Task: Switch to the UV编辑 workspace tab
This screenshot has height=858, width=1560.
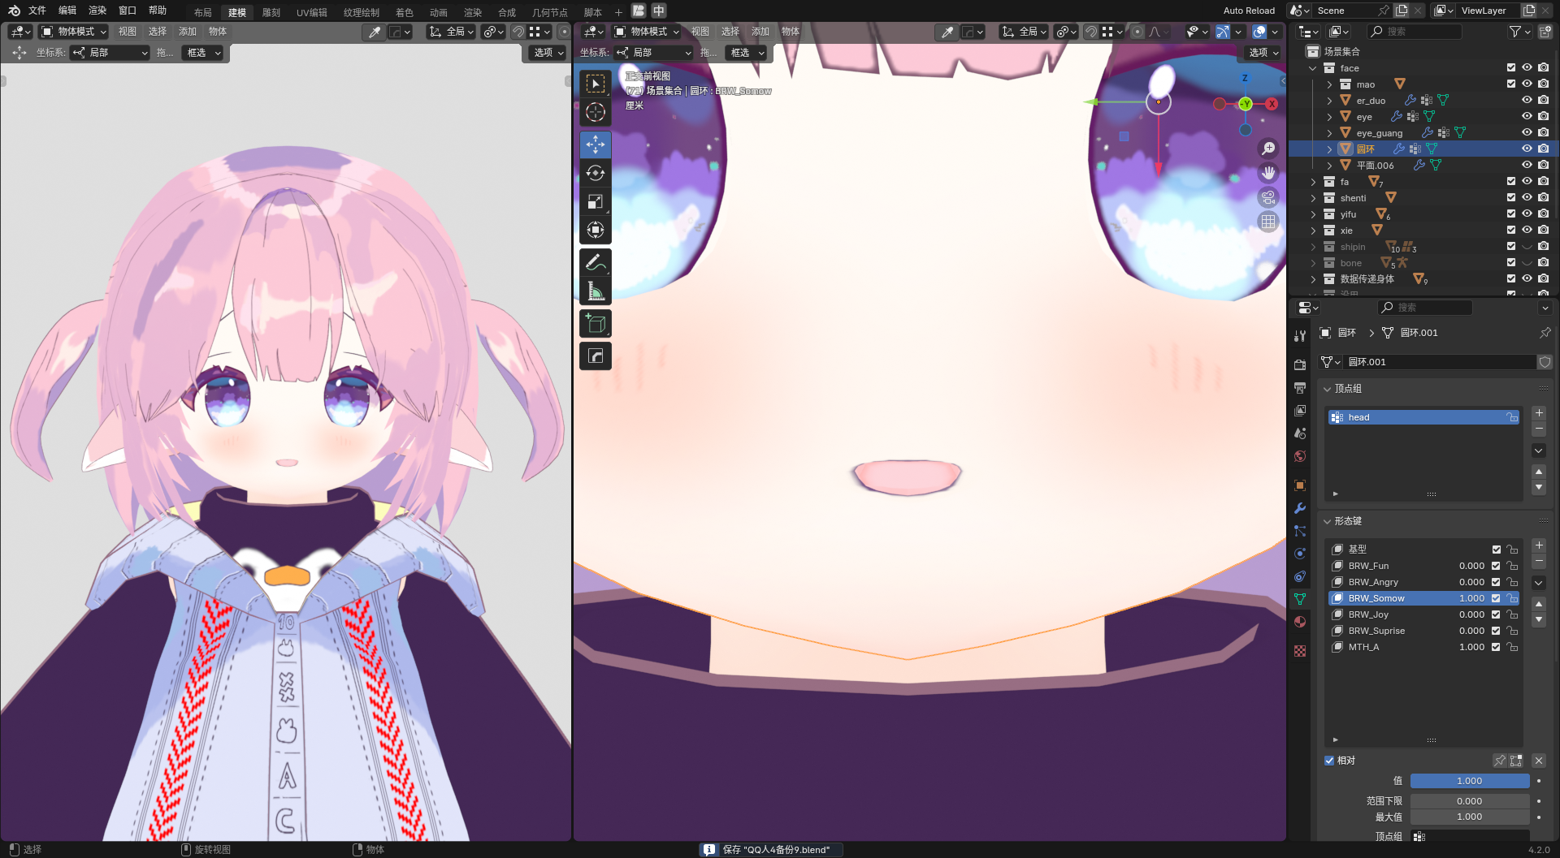Action: coord(311,12)
